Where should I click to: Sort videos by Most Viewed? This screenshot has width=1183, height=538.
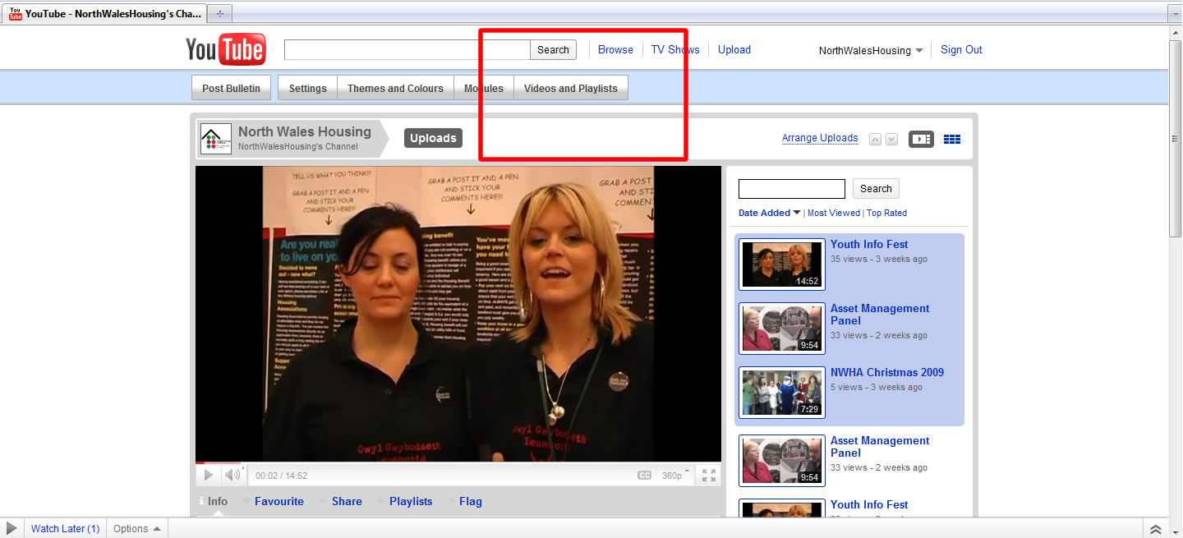point(834,213)
